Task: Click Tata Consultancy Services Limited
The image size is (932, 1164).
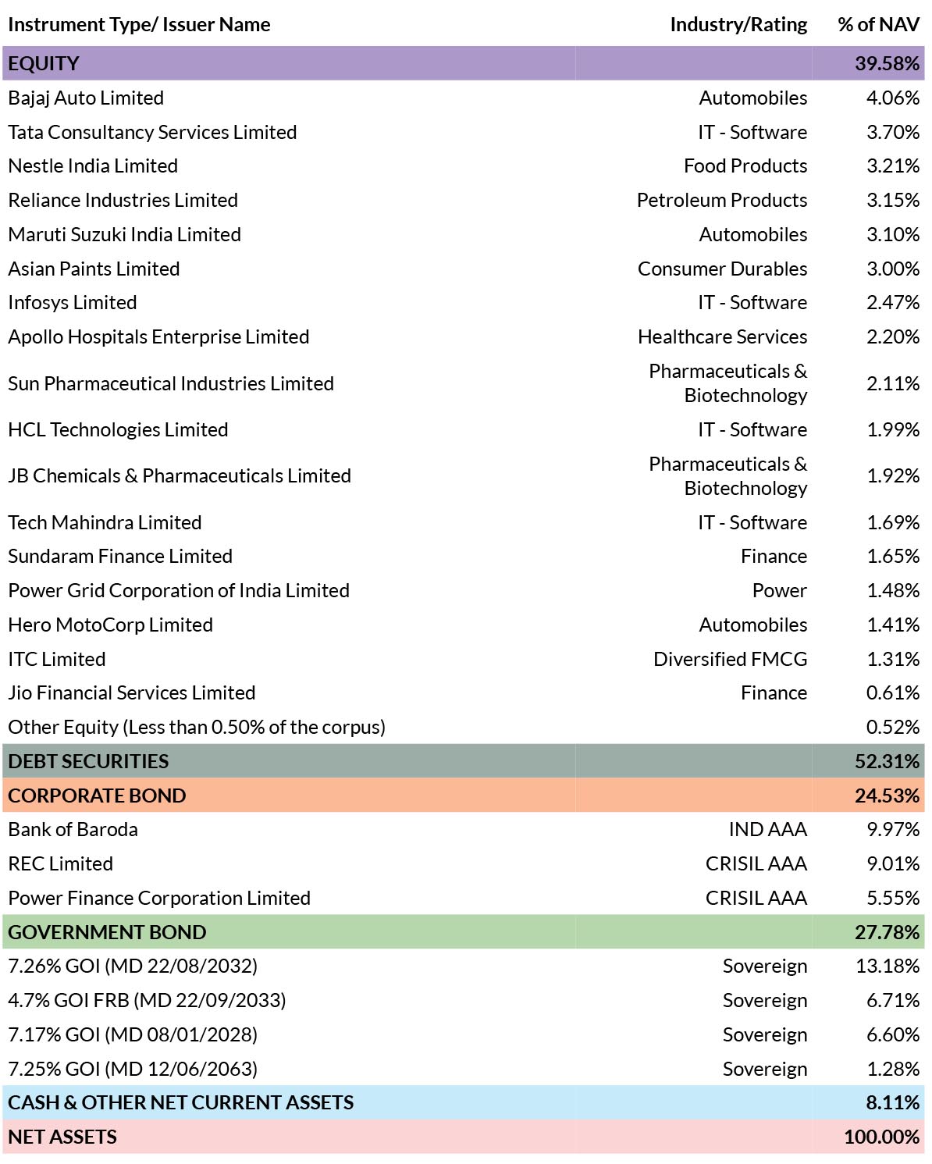Action: click(x=152, y=132)
